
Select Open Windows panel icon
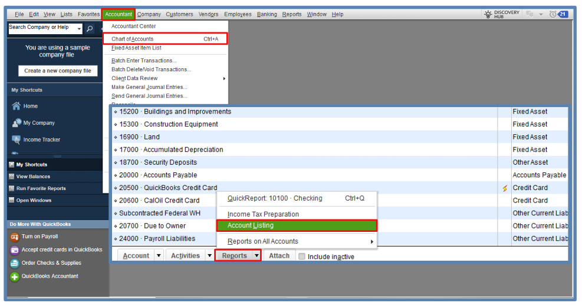[x=12, y=200]
